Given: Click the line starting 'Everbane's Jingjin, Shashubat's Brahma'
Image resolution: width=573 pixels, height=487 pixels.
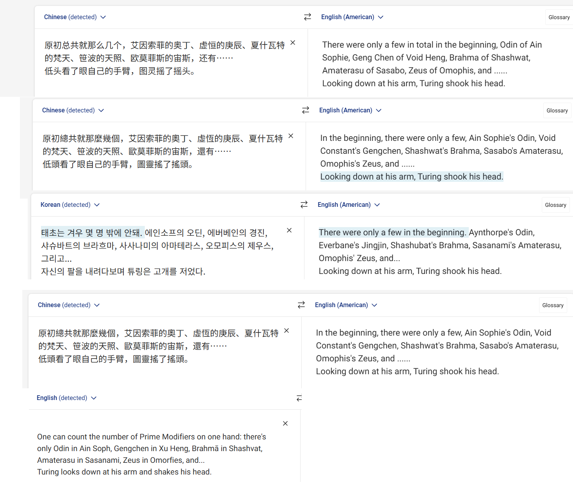Looking at the screenshot, I should pos(440,245).
